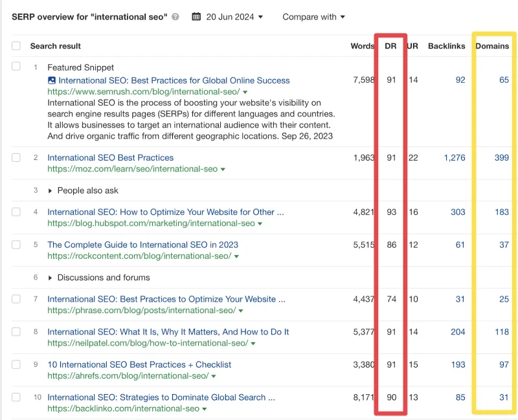Expand the People also ask row

click(50, 191)
